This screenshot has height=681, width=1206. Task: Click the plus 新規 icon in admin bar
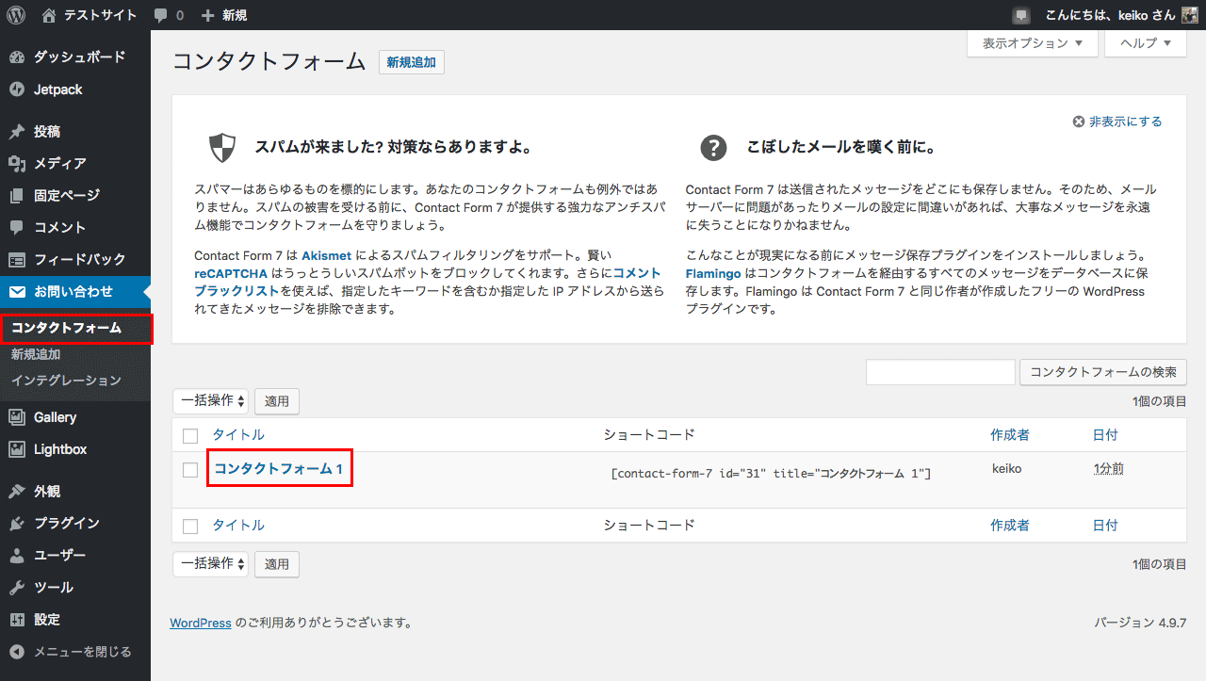click(x=208, y=16)
